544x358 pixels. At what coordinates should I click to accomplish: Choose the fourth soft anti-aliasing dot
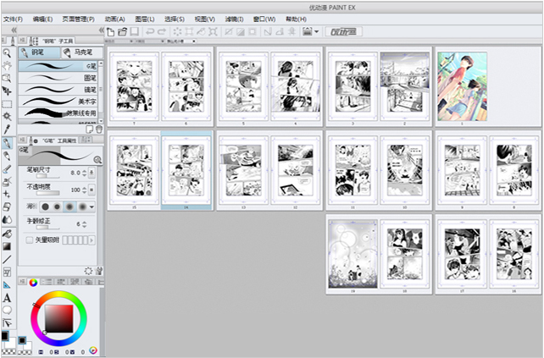pos(82,207)
